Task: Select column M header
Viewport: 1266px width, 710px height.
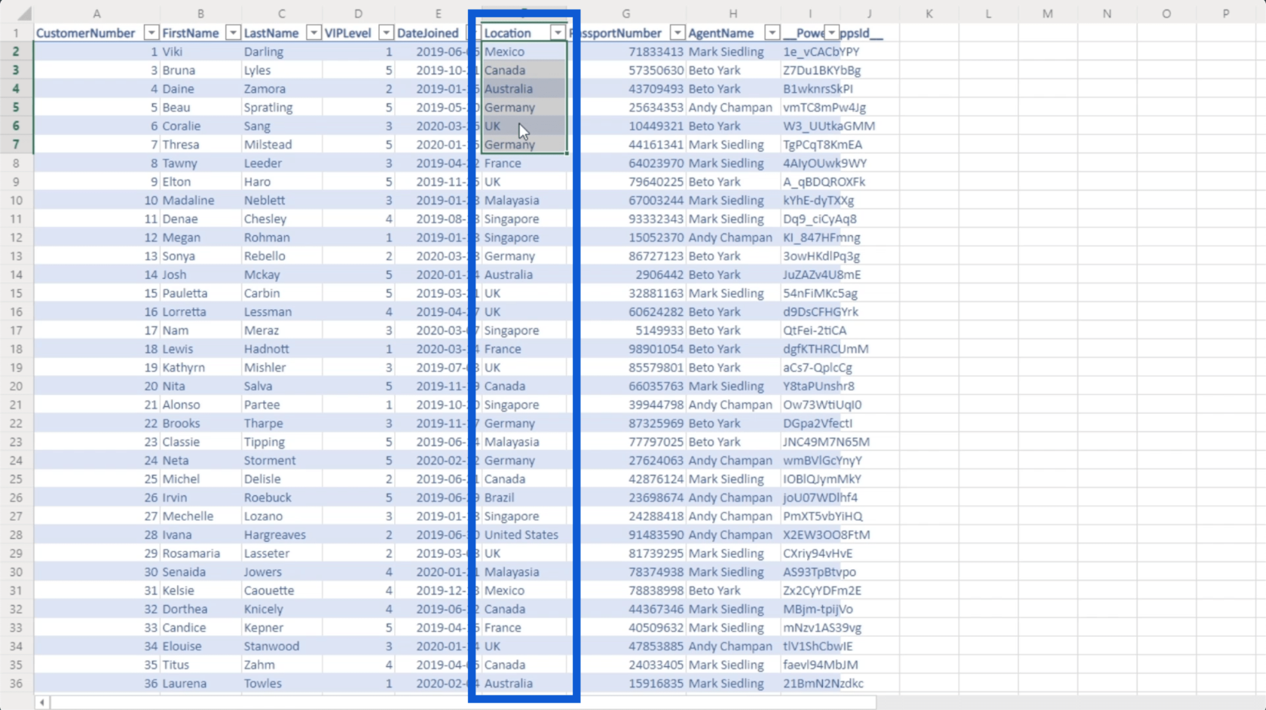Action: pos(1047,14)
